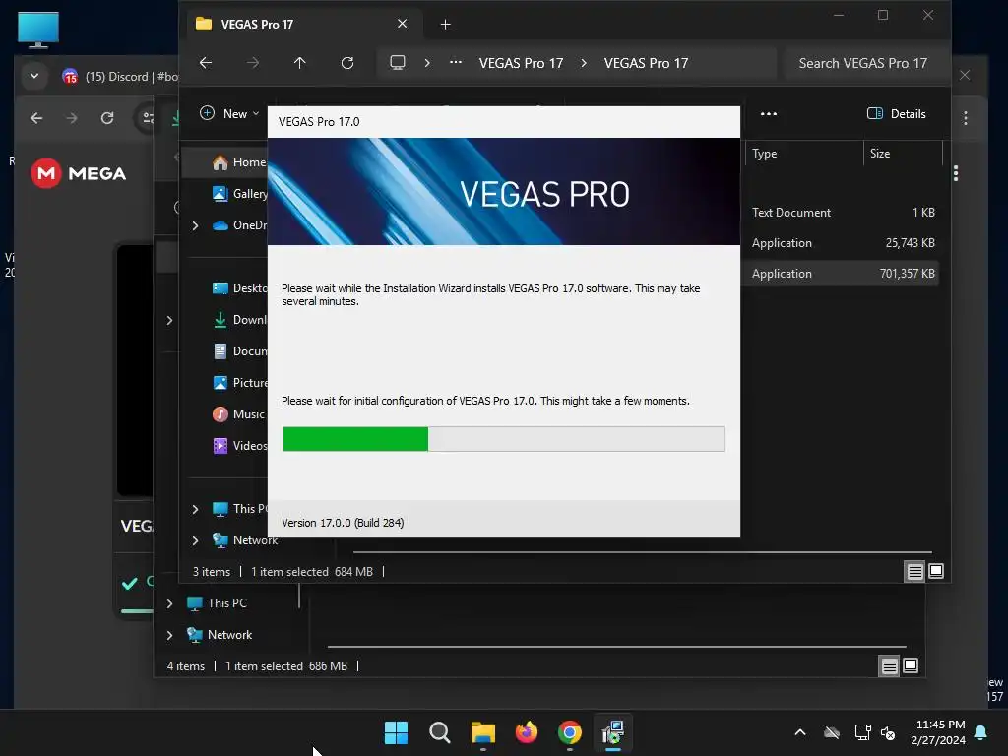Open the hidden path ellipsis in address bar

coord(455,62)
